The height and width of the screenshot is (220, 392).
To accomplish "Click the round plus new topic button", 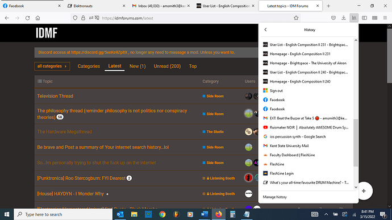I will coord(364,191).
